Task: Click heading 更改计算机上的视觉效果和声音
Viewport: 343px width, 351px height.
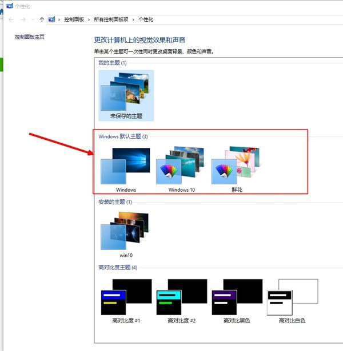Action: click(x=139, y=40)
